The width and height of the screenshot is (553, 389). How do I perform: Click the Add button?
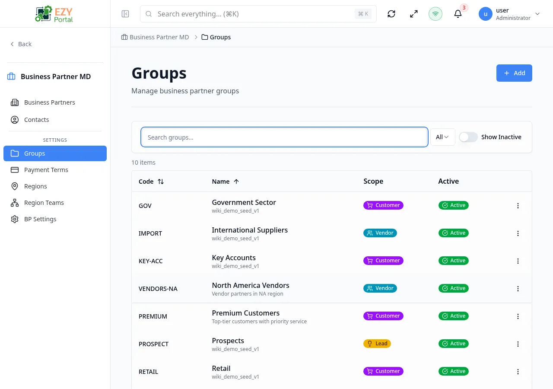(514, 73)
